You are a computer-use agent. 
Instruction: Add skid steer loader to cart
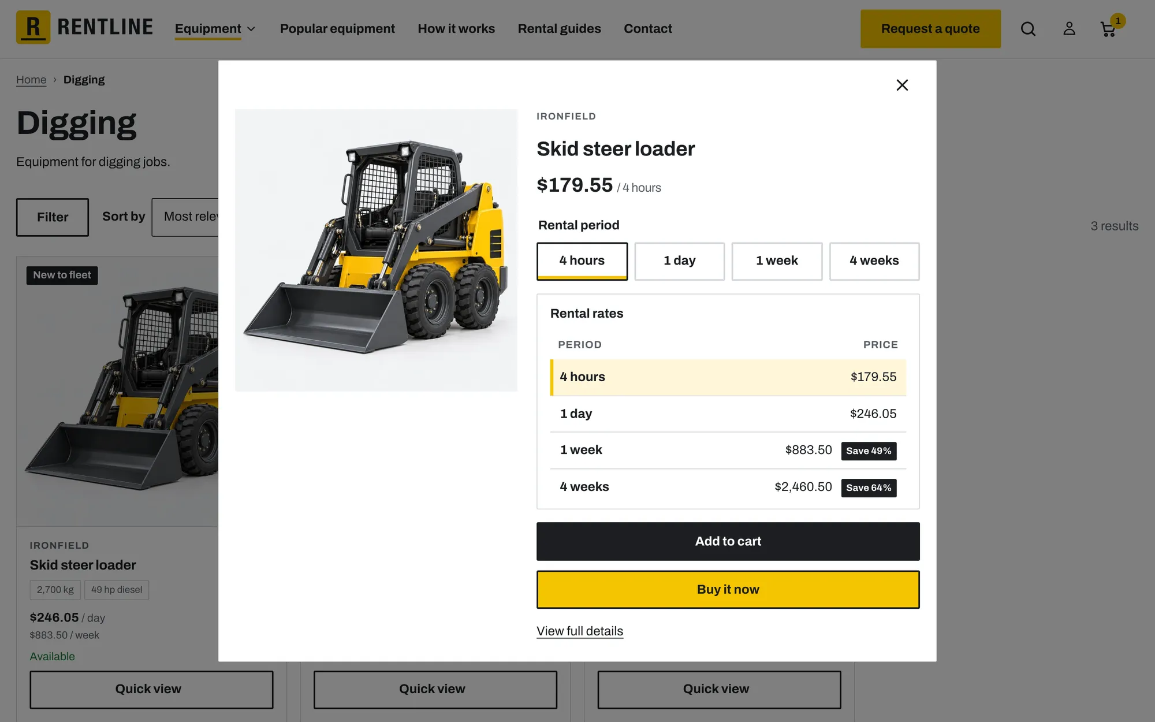click(728, 541)
